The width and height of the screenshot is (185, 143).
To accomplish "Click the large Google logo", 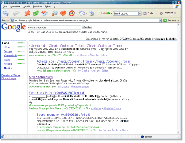I will coord(14,28).
